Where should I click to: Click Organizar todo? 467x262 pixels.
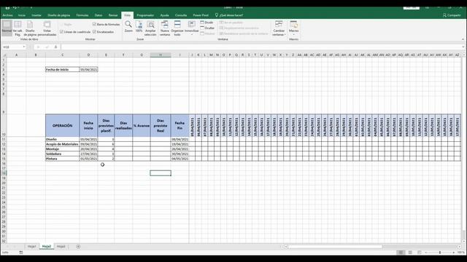click(177, 28)
